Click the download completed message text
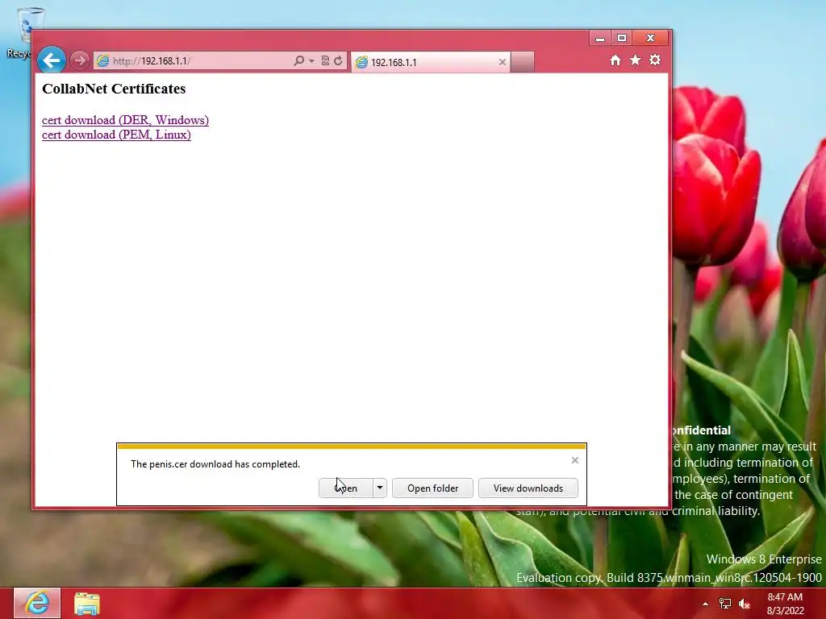This screenshot has height=619, width=826. (215, 464)
